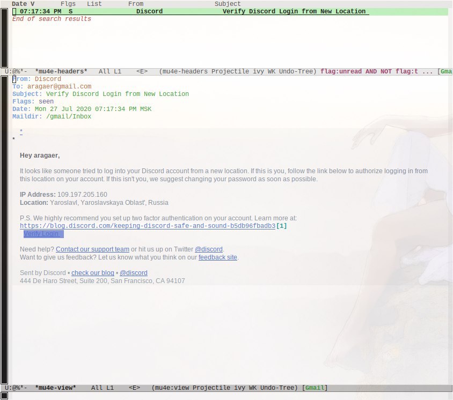This screenshot has width=453, height=400.
Task: Click the 444 De Haro Street address line
Action: click(x=103, y=281)
